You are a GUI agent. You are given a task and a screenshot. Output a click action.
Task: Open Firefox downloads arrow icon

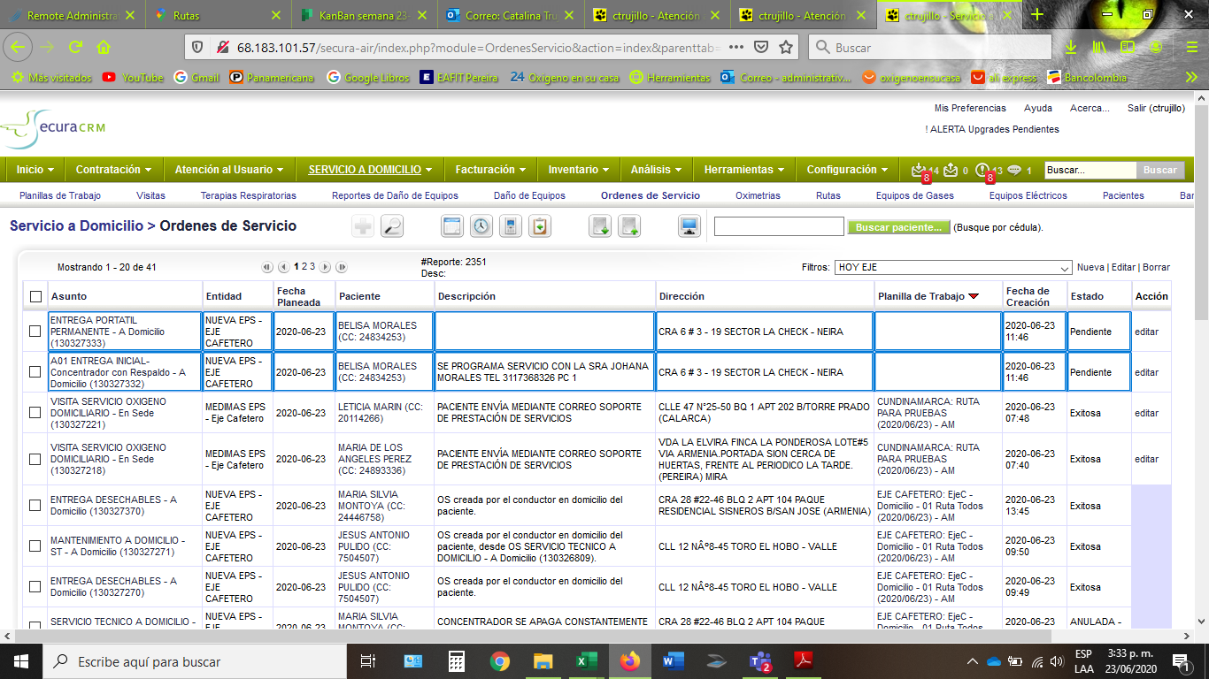pyautogui.click(x=1071, y=48)
